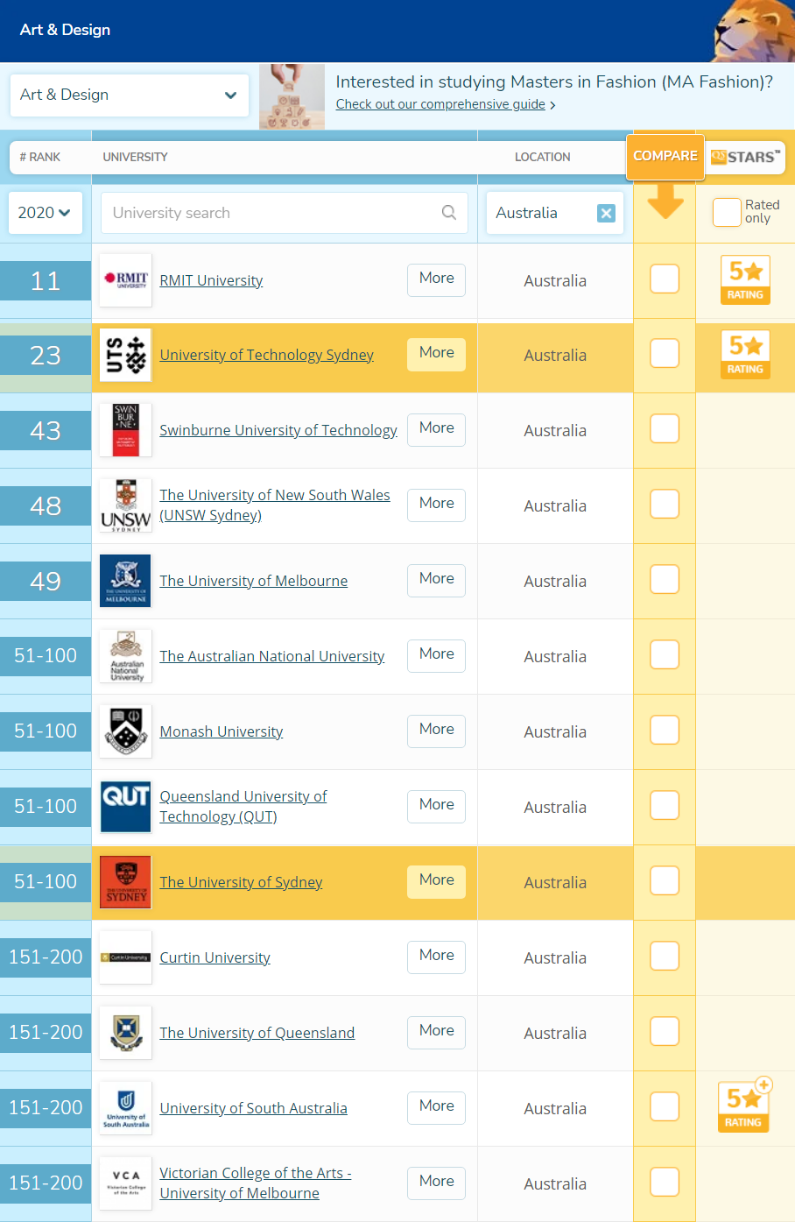Click University of South Australia's 5-star badge
The image size is (795, 1222).
[743, 1108]
